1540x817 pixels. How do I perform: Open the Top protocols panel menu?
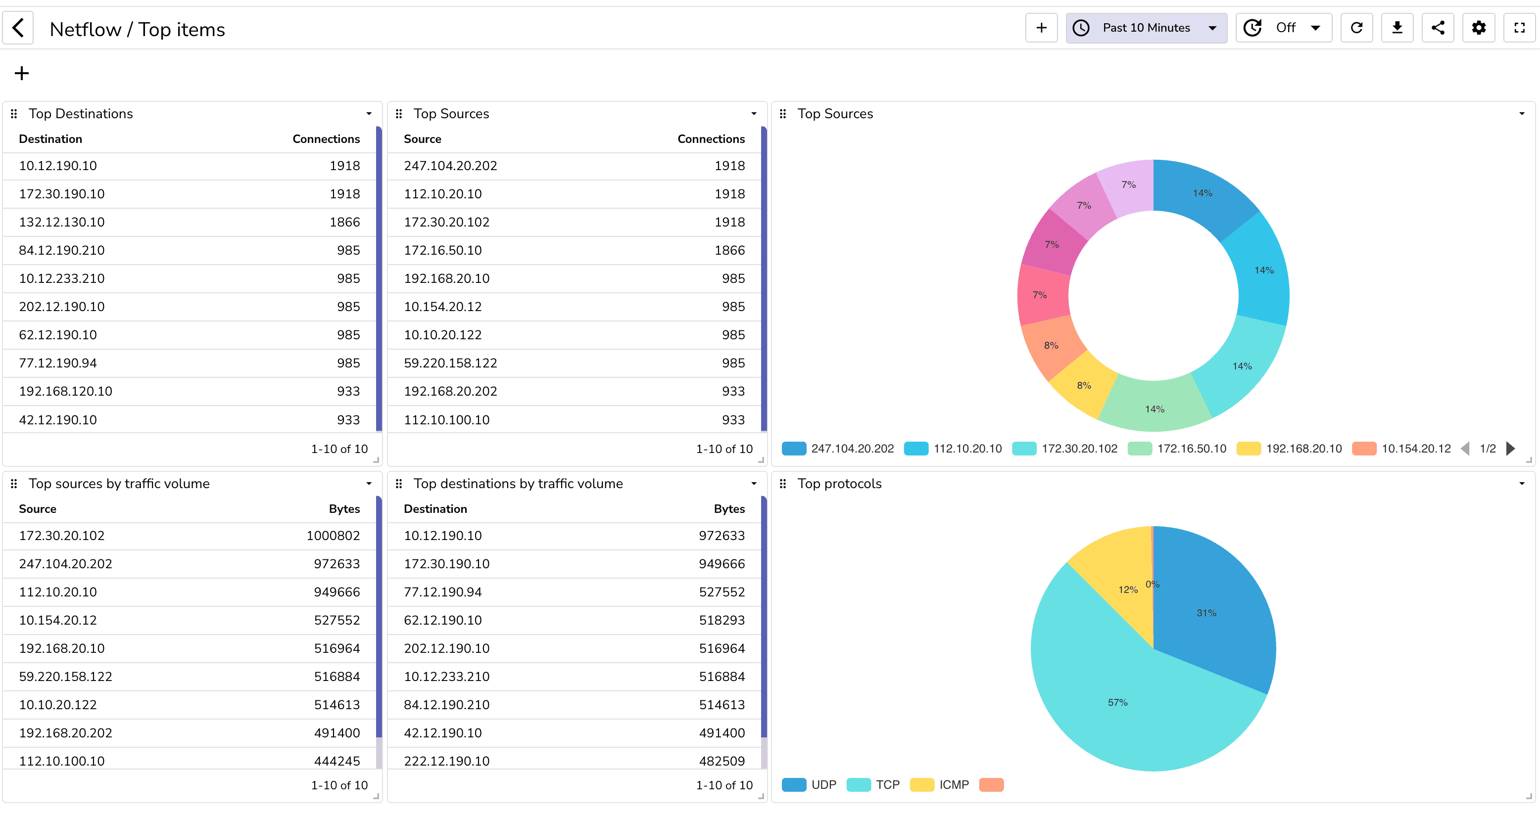pos(1522,484)
